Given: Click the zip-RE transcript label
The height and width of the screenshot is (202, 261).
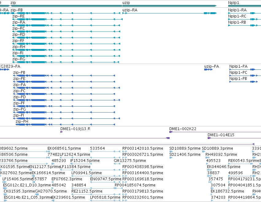Looking at the screenshot, I should point(18,16).
